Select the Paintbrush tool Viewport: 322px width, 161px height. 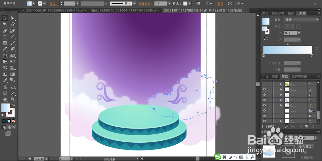pyautogui.click(x=13, y=43)
